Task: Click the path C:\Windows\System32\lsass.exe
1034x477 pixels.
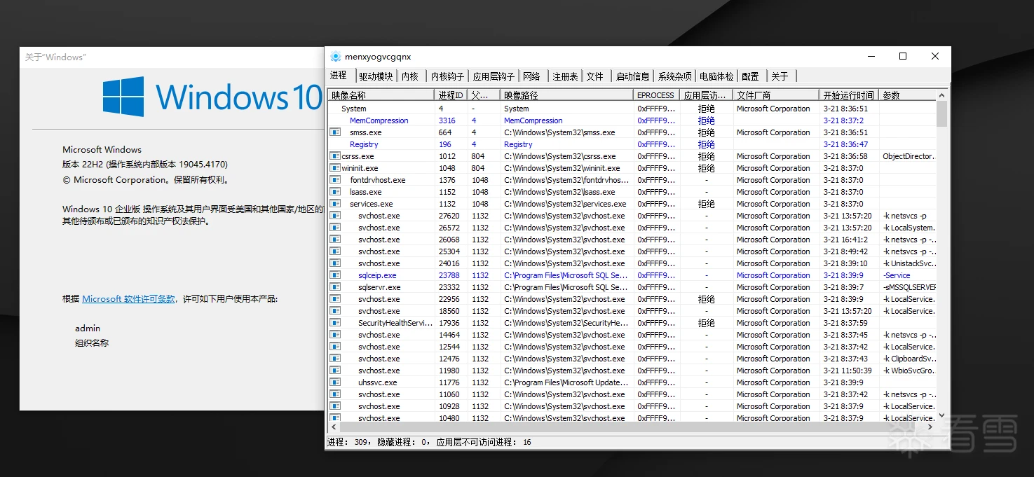Action: (559, 192)
